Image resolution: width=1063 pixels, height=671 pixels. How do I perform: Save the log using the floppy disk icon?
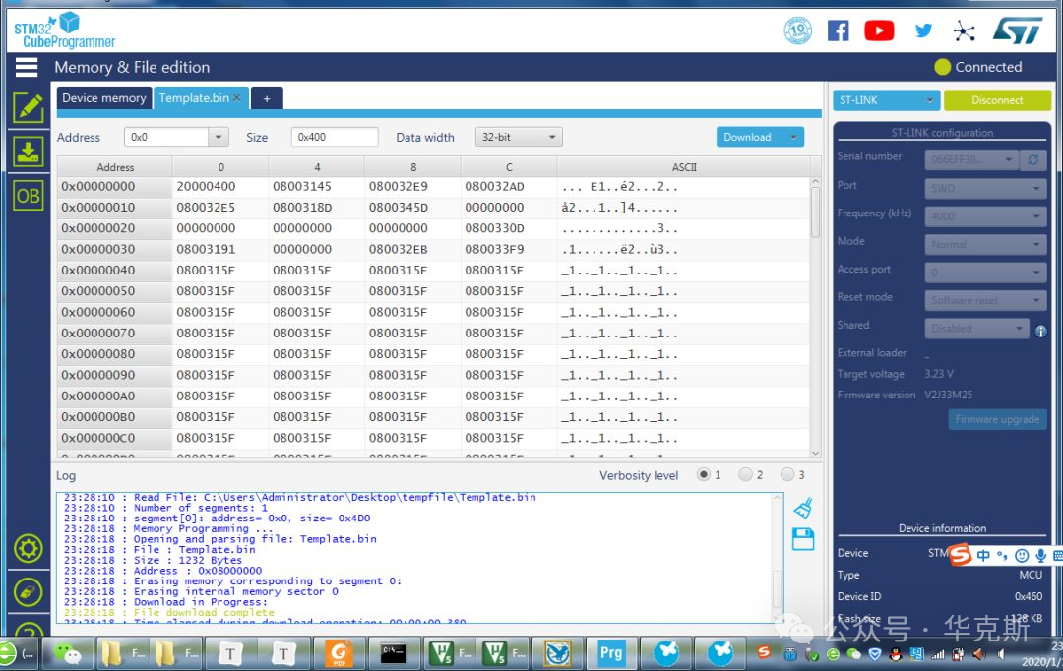tap(802, 538)
